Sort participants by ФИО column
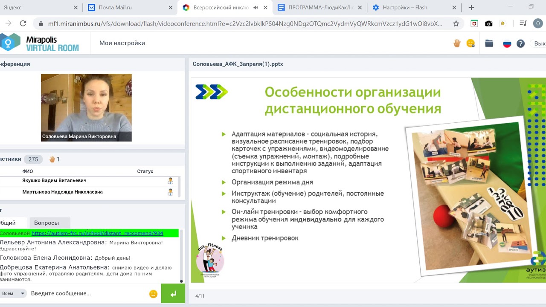Viewport: 546px width, 307px height. [28, 171]
